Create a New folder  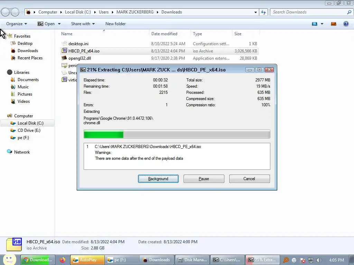click(115, 24)
